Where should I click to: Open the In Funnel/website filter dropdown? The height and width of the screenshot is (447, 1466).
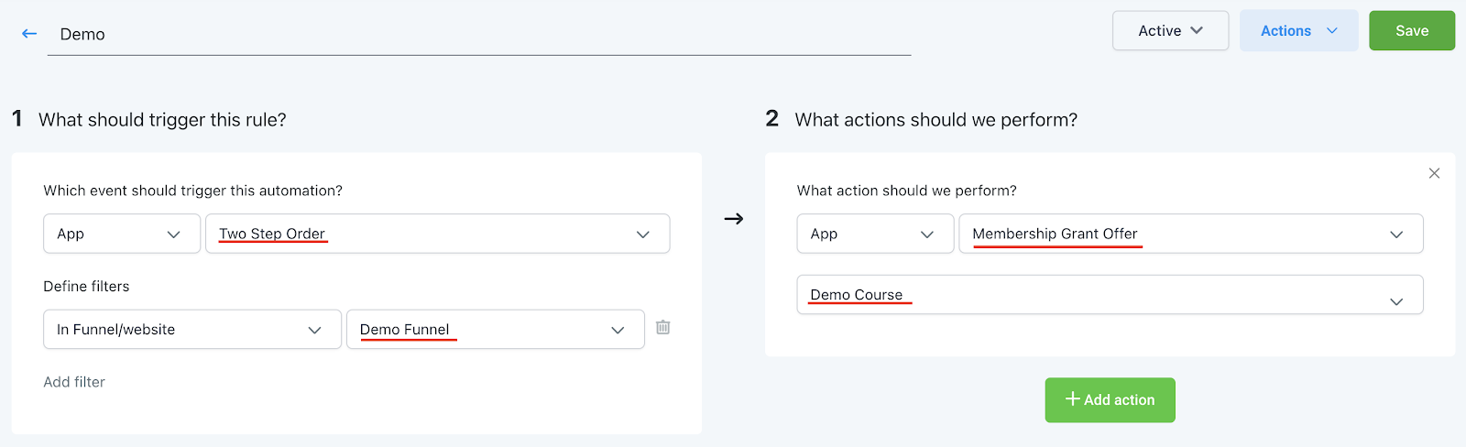191,330
